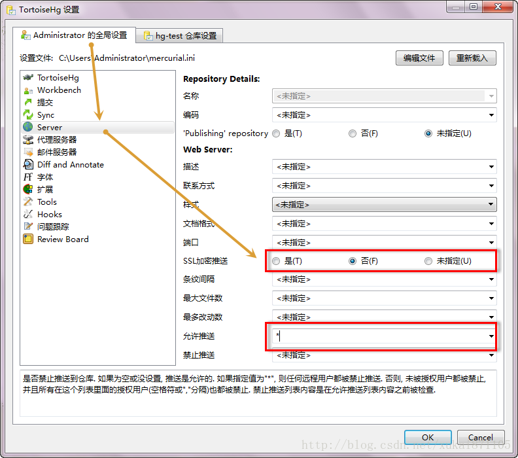This screenshot has height=458, width=518.
Task: Click the mail server icon (邮件服务器)
Action: tap(28, 152)
